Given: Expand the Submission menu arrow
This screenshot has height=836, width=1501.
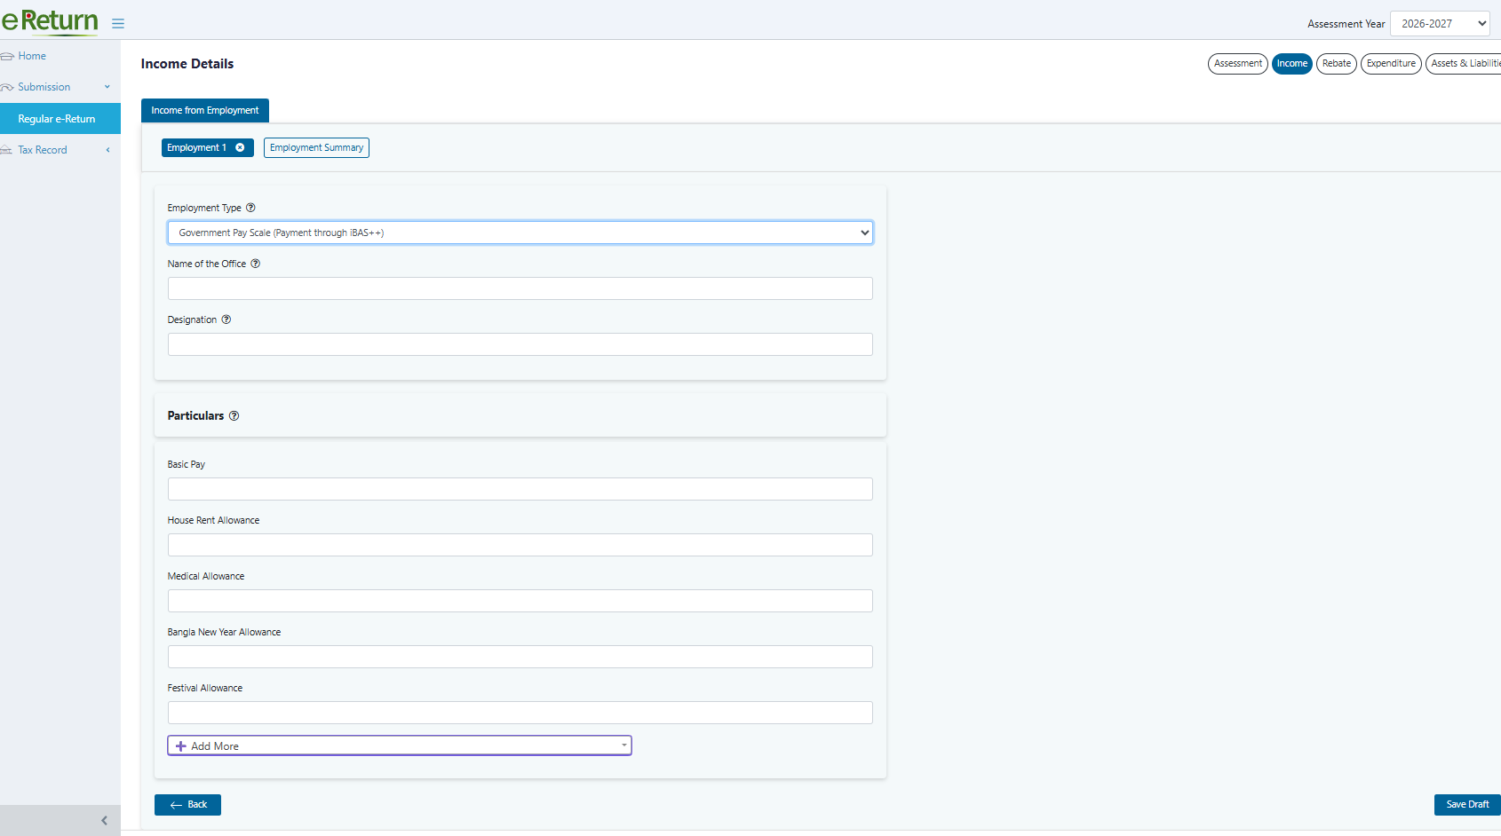Looking at the screenshot, I should click(107, 87).
